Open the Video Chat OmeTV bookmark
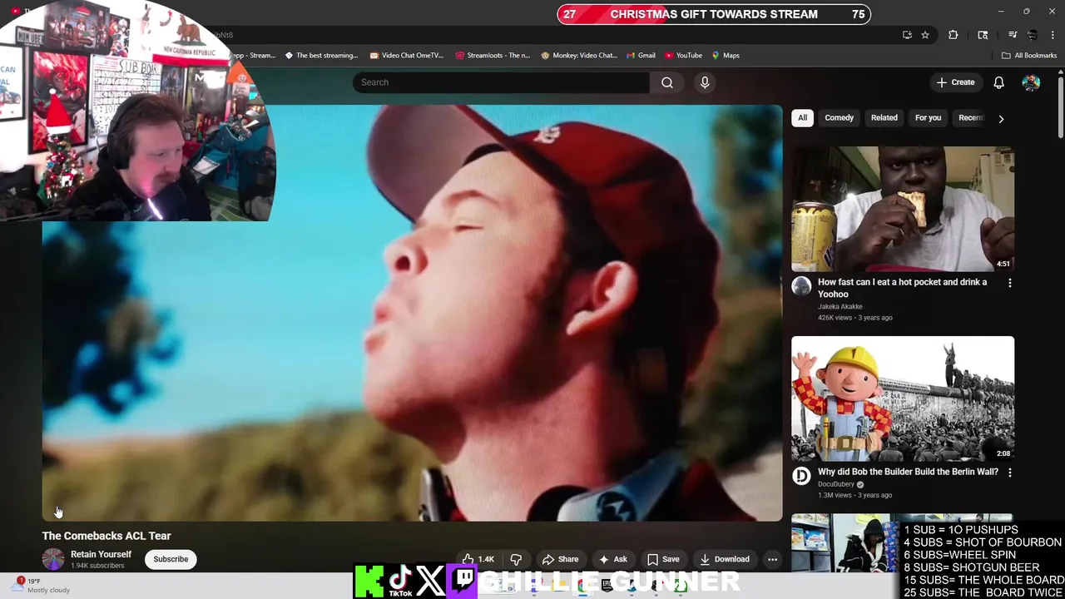The image size is (1065, 599). coord(406,56)
